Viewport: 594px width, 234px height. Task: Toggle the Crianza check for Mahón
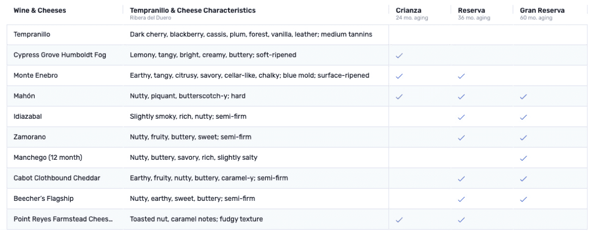click(399, 96)
